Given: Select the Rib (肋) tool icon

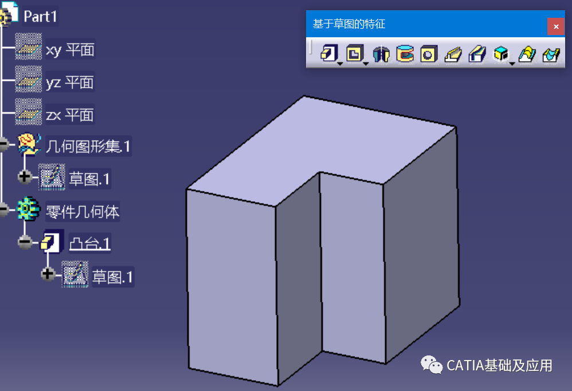Looking at the screenshot, I should click(x=453, y=54).
